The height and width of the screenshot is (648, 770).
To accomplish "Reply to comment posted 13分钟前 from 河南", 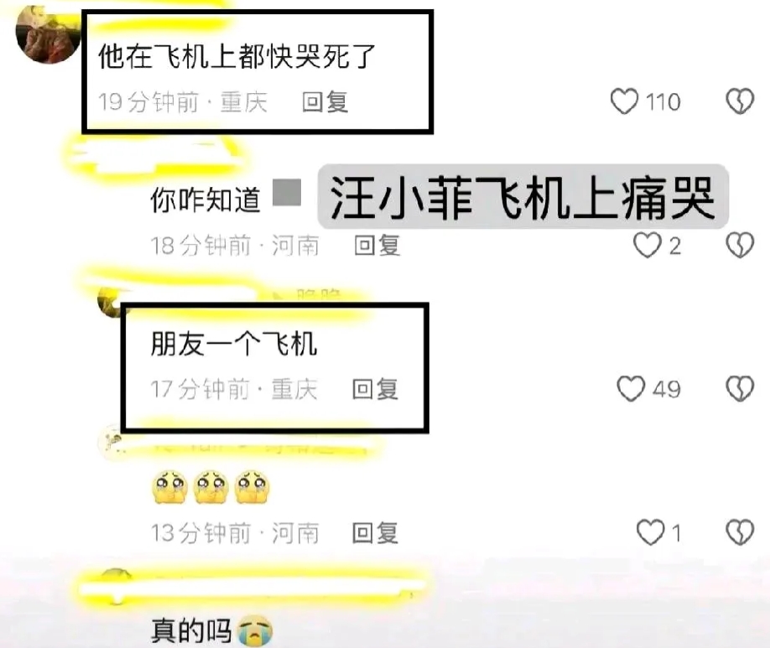I will [375, 533].
